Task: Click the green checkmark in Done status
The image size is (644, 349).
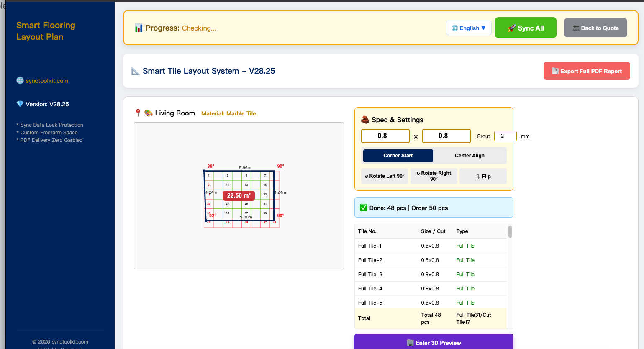Action: coord(364,208)
